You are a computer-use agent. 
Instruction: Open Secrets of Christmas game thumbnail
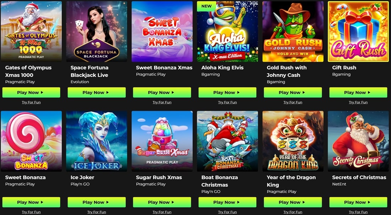358,141
